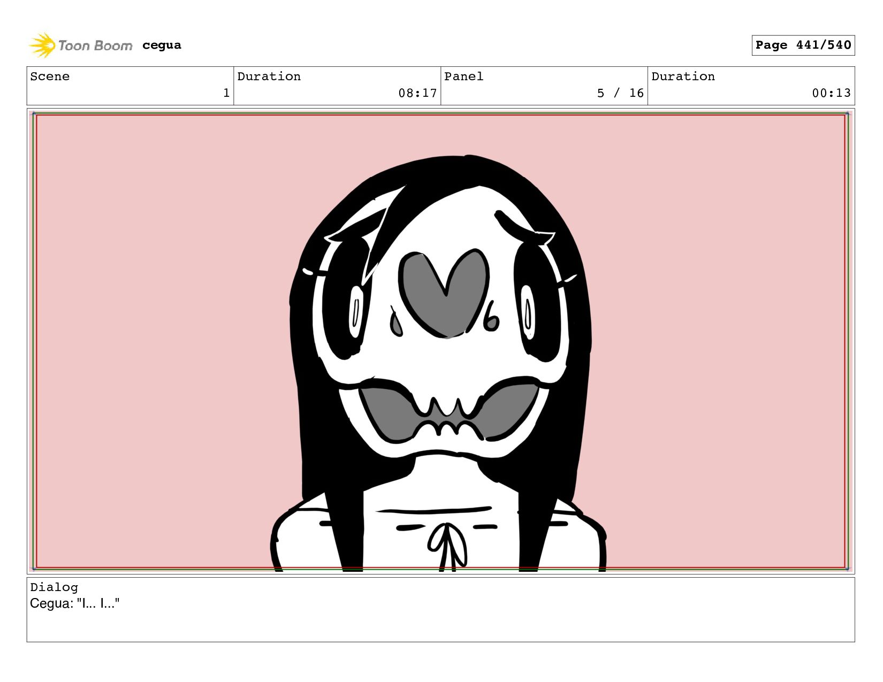Click the 'Page 441/540' box
This screenshot has height=682, width=883.
click(x=803, y=45)
